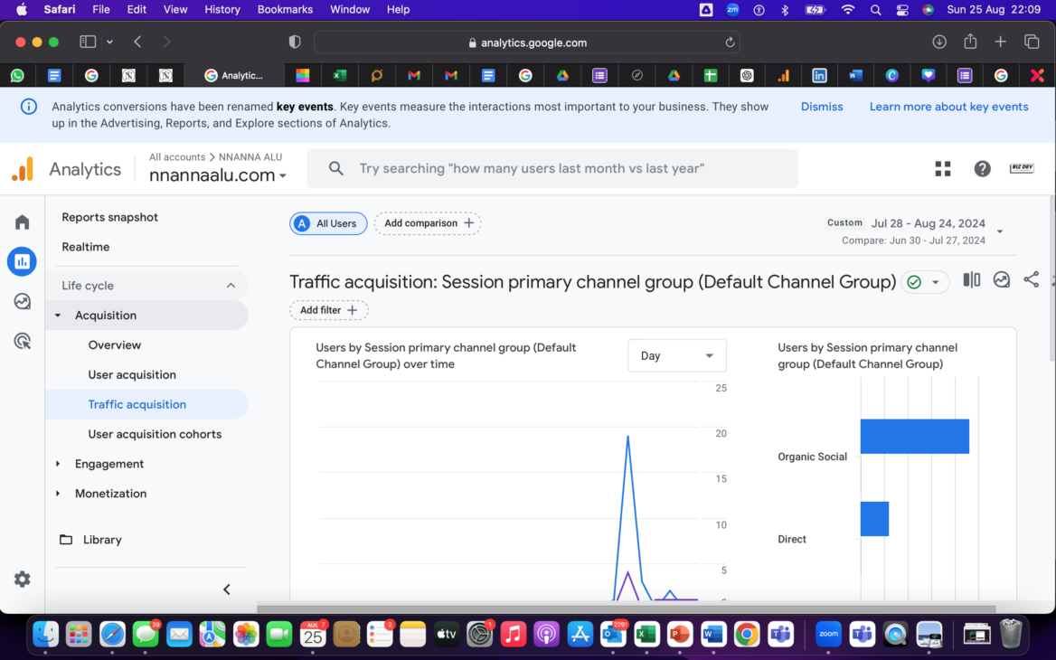Open the Help question mark icon
The height and width of the screenshot is (660, 1056).
coord(982,169)
